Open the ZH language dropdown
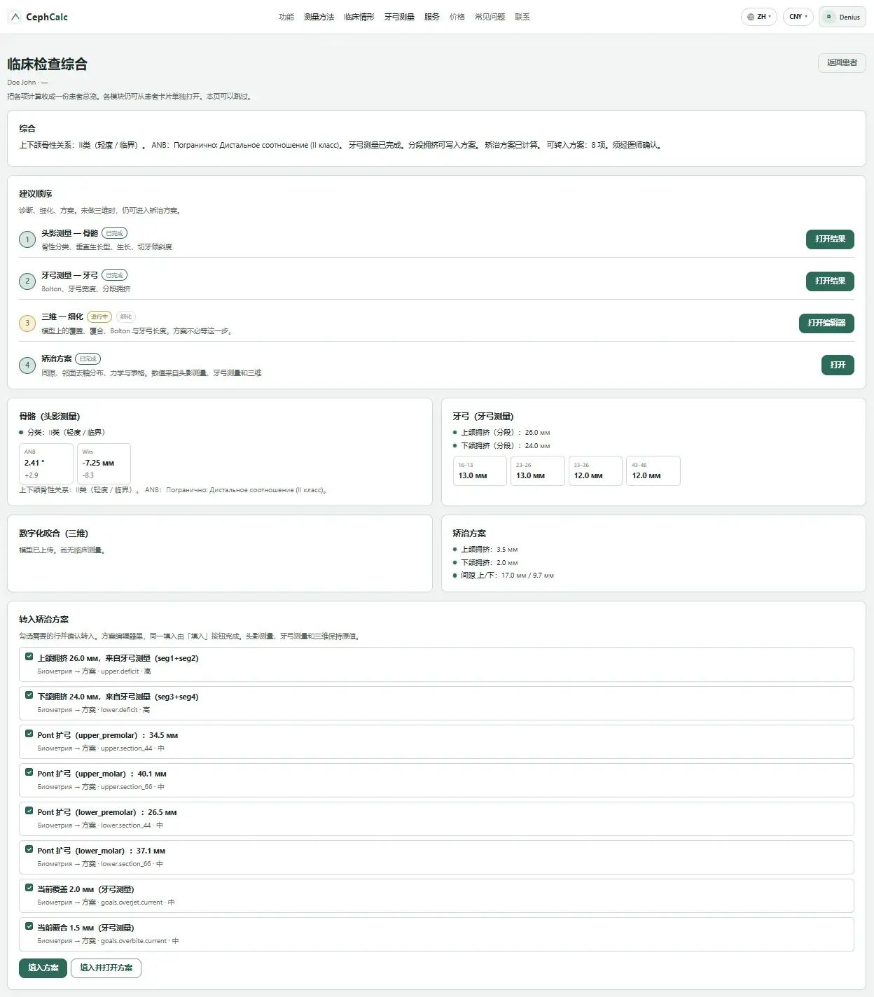 pyautogui.click(x=759, y=17)
